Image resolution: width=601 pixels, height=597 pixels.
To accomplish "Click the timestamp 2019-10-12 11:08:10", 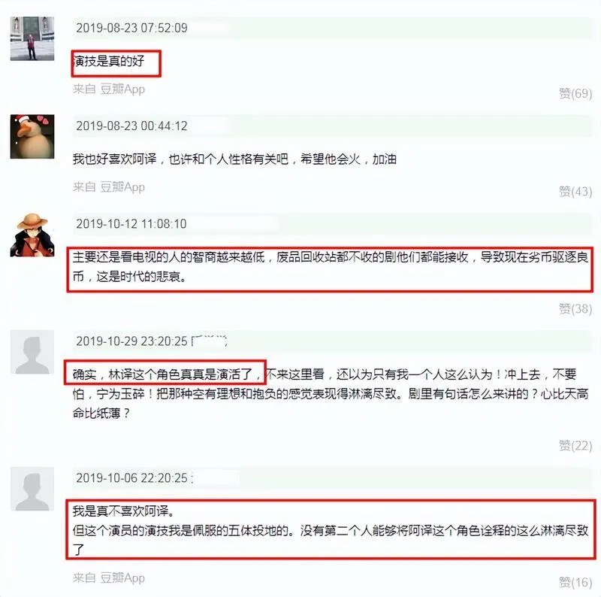I will [x=131, y=223].
